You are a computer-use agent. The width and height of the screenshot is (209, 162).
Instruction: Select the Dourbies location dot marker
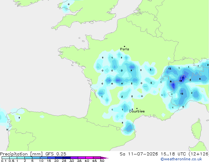coord(137,108)
